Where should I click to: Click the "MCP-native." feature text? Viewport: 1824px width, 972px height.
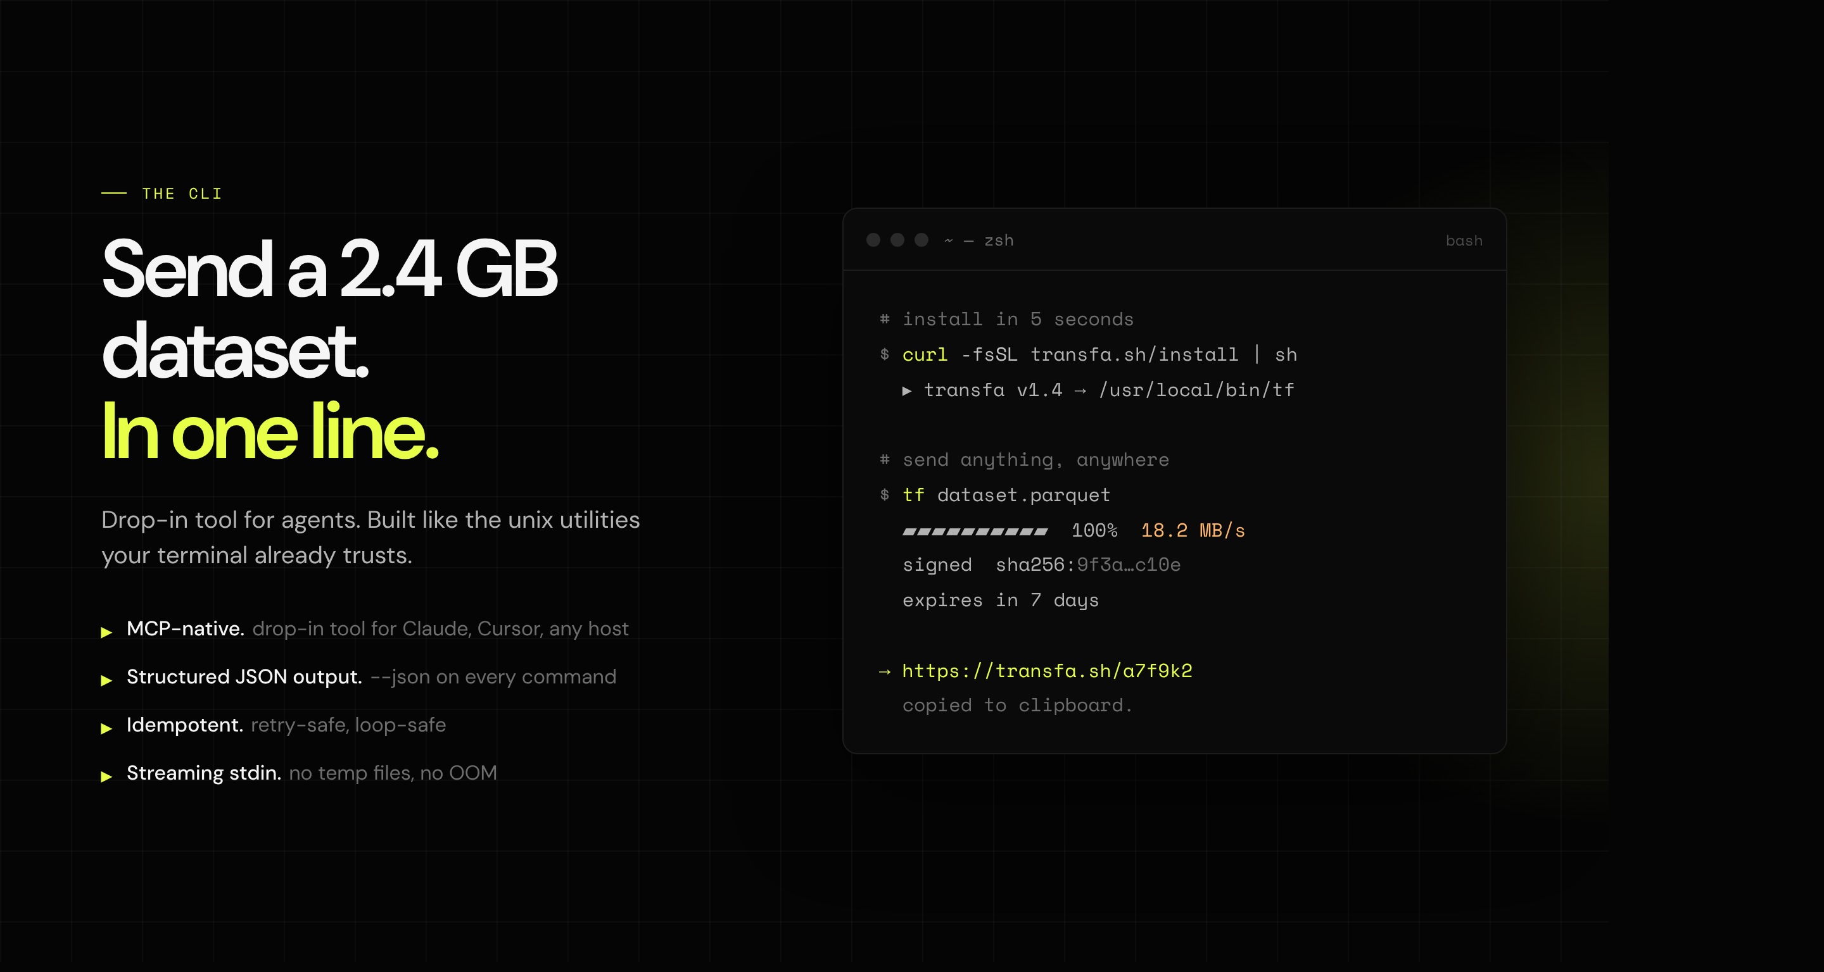tap(186, 628)
